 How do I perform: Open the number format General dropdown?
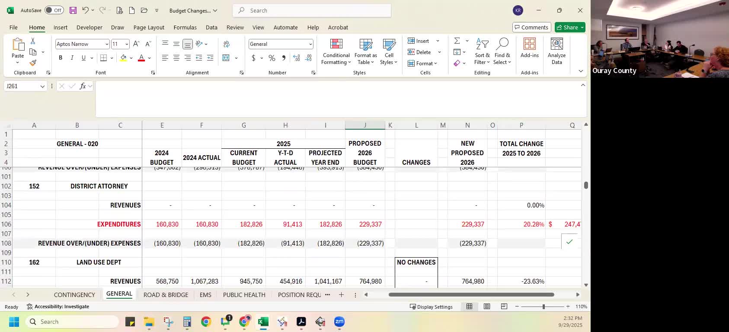point(310,44)
